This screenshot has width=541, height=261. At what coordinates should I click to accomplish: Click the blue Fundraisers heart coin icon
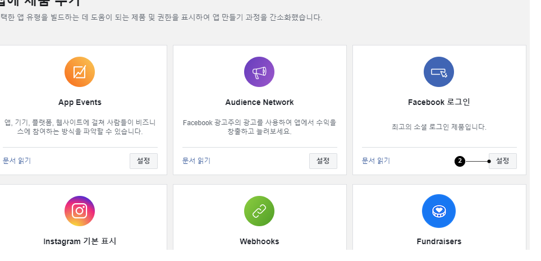[439, 211]
